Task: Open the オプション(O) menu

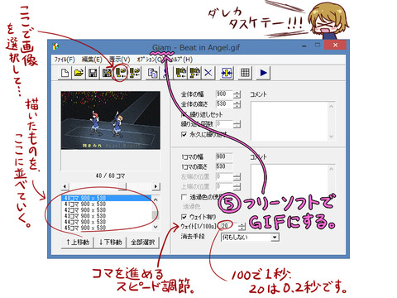Action: point(150,60)
